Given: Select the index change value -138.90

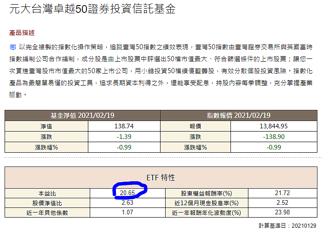Looking at the screenshot, I should click(x=274, y=137).
